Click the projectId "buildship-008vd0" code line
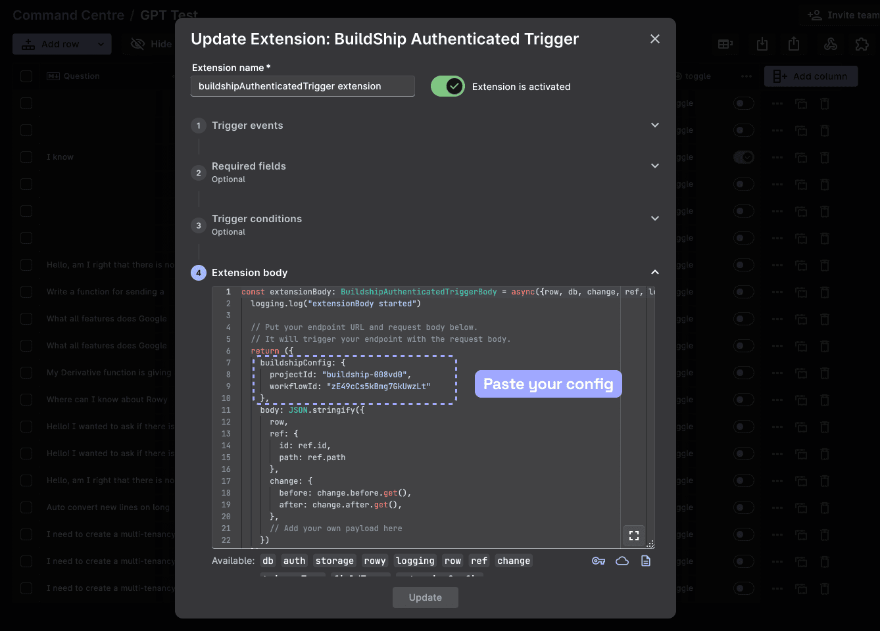The height and width of the screenshot is (631, 880). coord(340,375)
